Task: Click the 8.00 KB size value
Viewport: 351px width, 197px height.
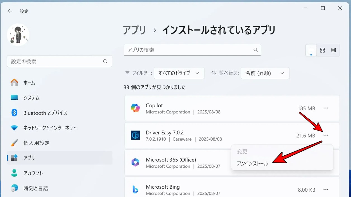Action: (307, 190)
